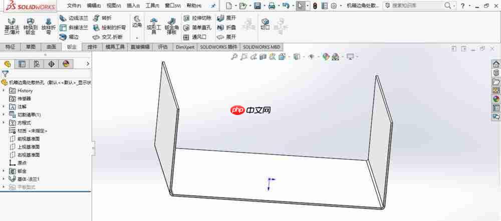Image resolution: width=501 pixels, height=221 pixels.
Task: Click Edit Appearance color ball in view toolbar
Action: click(326, 57)
